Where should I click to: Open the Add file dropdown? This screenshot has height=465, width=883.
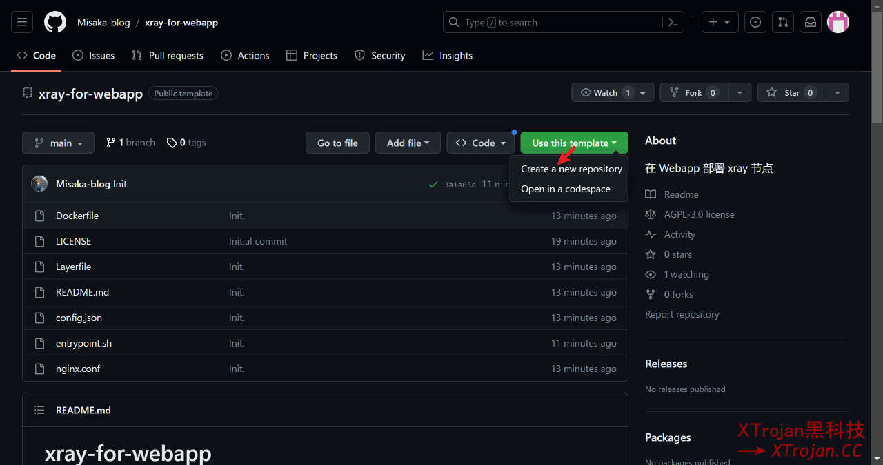point(408,143)
